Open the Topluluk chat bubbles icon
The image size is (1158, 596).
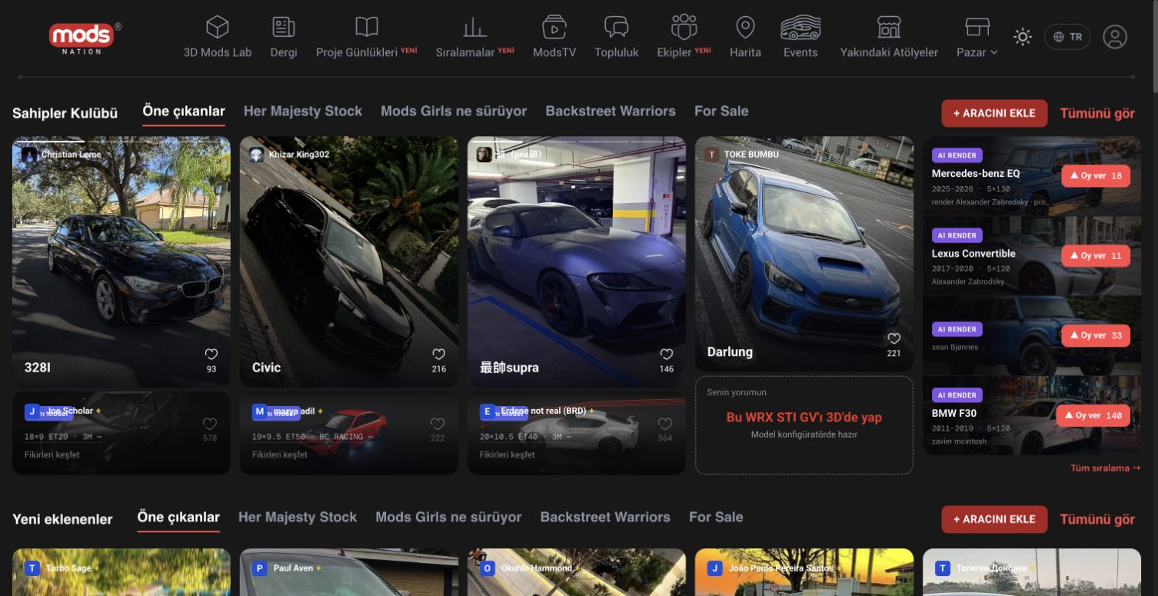click(617, 28)
